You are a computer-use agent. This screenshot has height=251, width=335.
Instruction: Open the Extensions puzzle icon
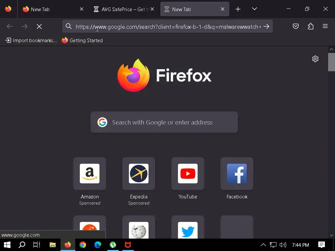point(310,26)
